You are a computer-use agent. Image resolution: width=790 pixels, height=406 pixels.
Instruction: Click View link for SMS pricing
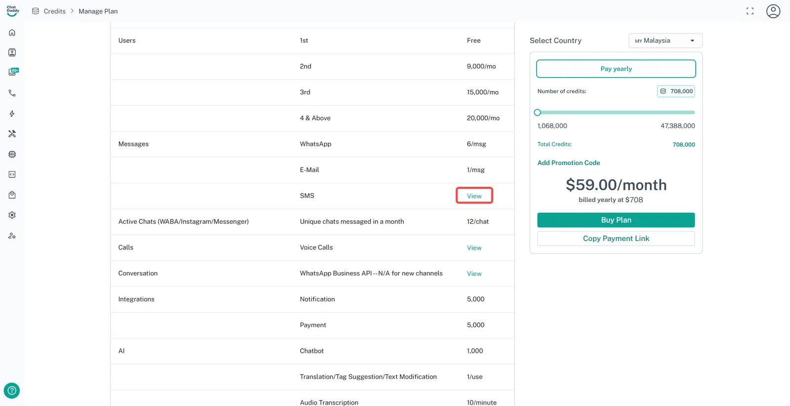474,196
